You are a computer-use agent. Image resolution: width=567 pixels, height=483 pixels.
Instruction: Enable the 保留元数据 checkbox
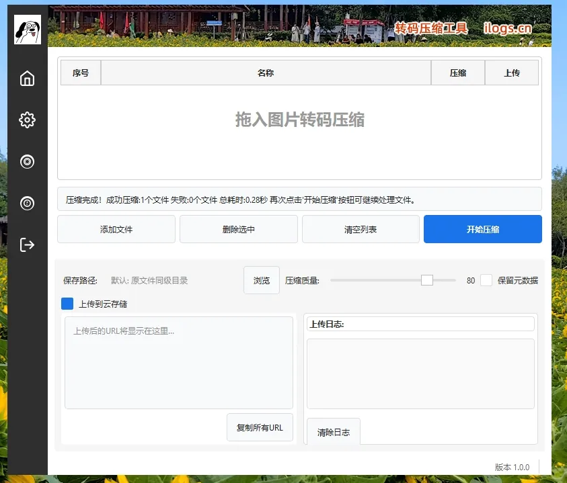pos(486,280)
